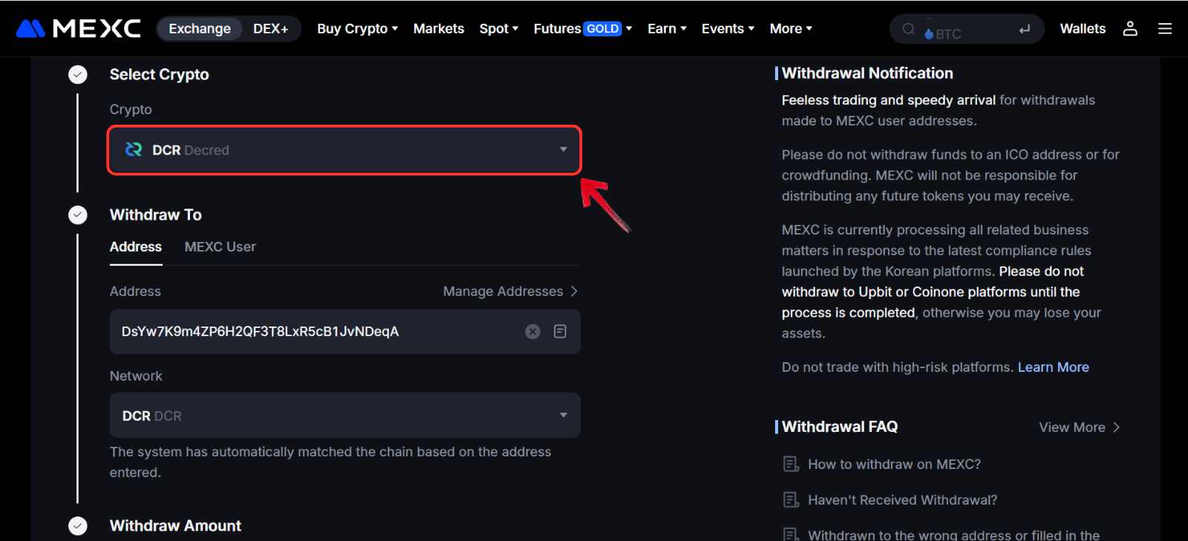Select the MEXC User tab
This screenshot has height=541, width=1188.
point(220,247)
